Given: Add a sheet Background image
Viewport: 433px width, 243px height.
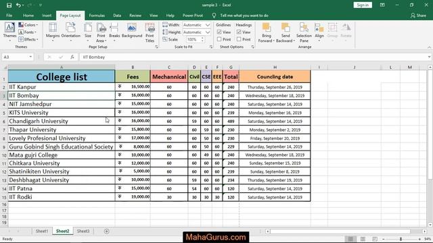Looking at the screenshot, I should [x=132, y=30].
